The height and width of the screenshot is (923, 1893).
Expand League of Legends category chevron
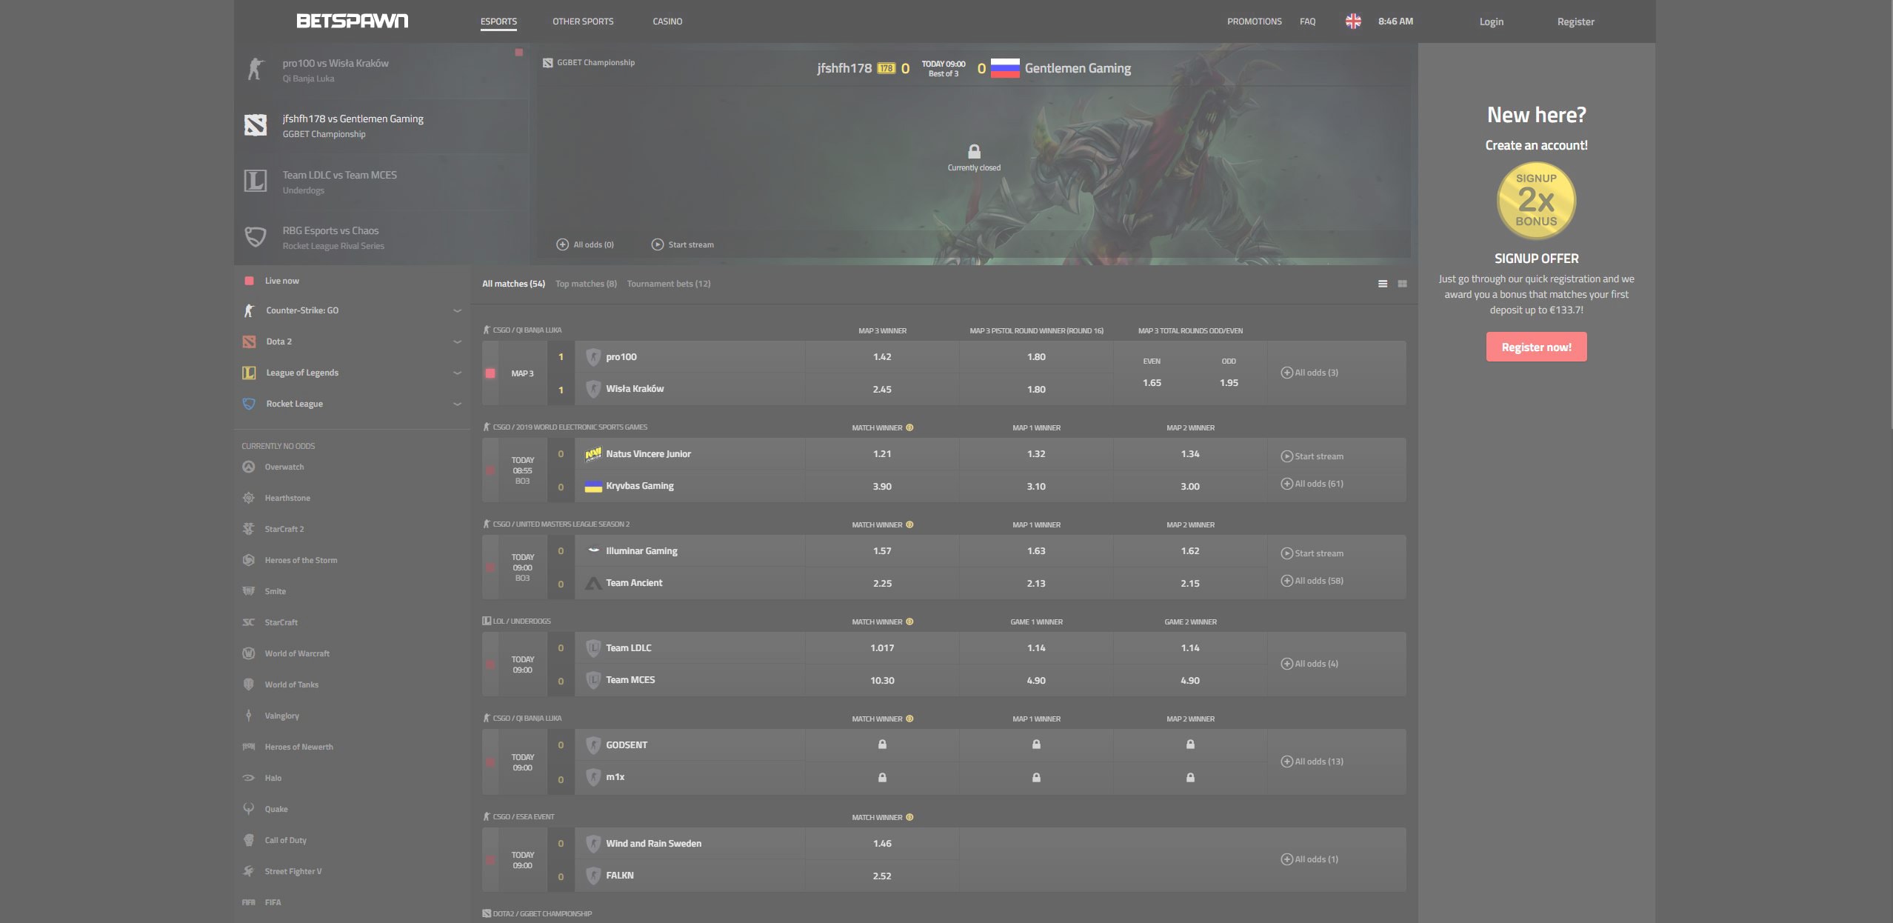click(457, 373)
